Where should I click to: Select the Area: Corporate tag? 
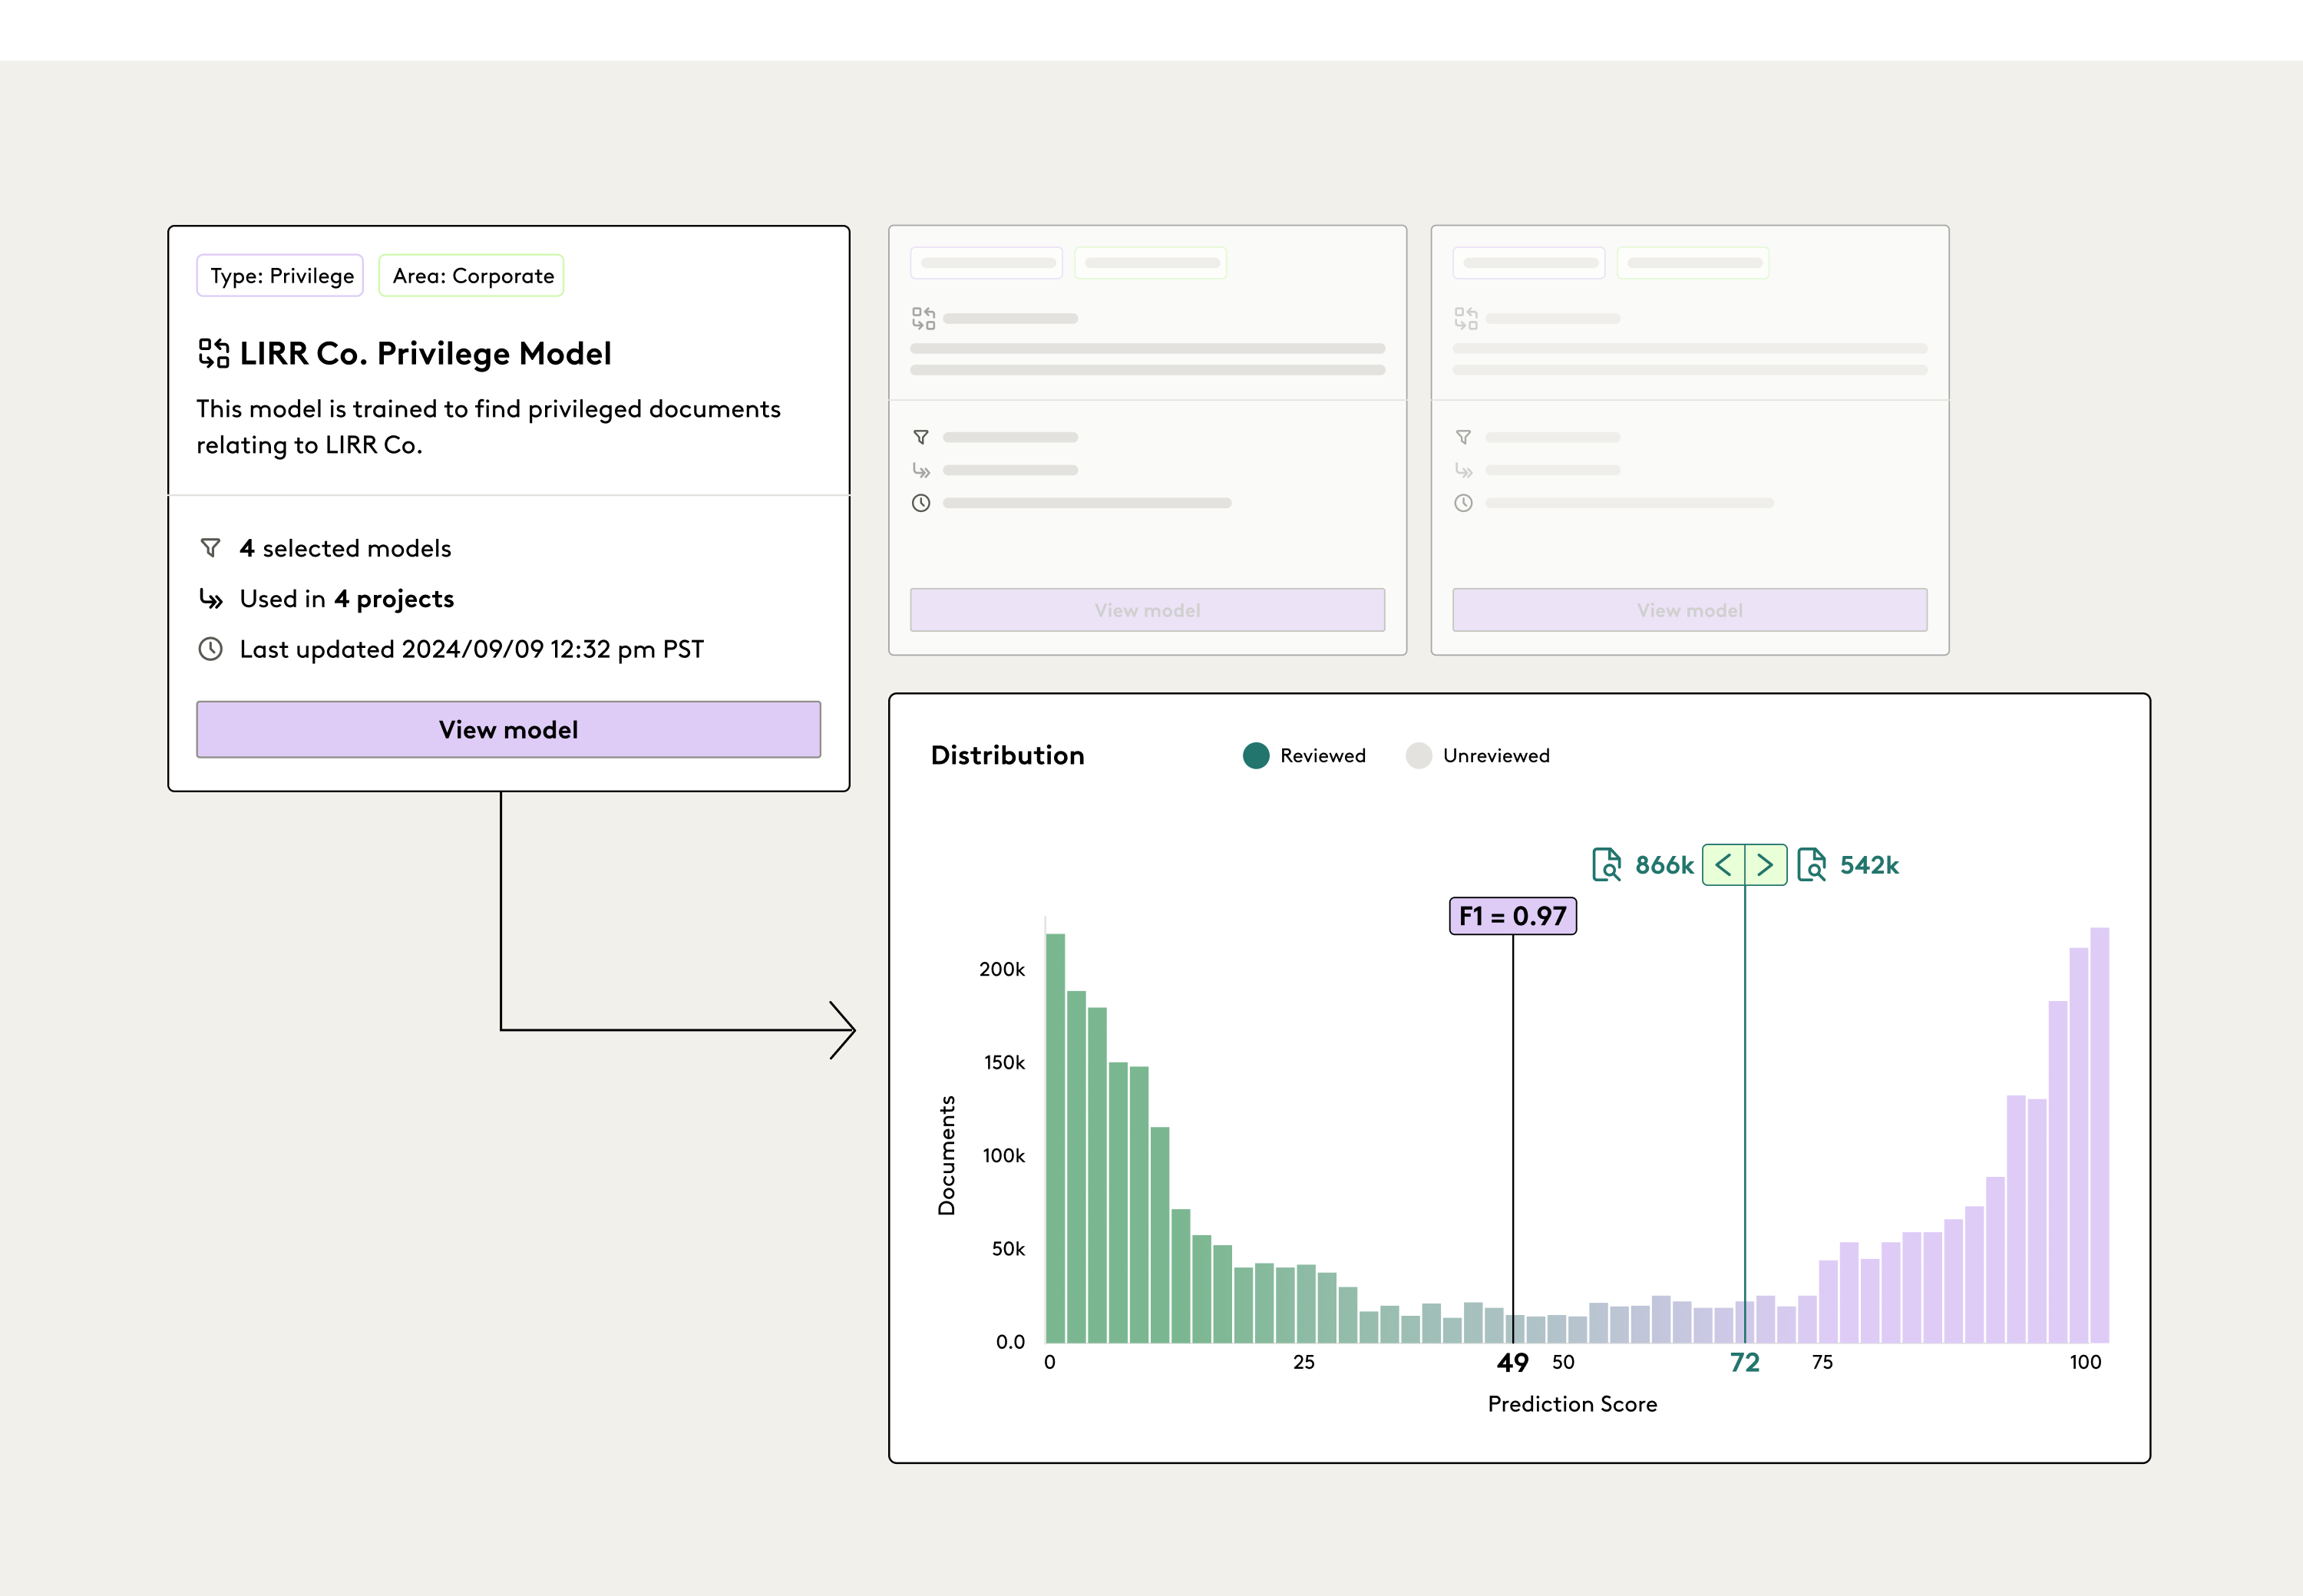(x=472, y=276)
